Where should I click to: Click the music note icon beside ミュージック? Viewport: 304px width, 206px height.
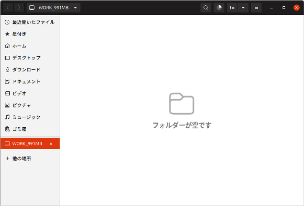tap(7, 117)
